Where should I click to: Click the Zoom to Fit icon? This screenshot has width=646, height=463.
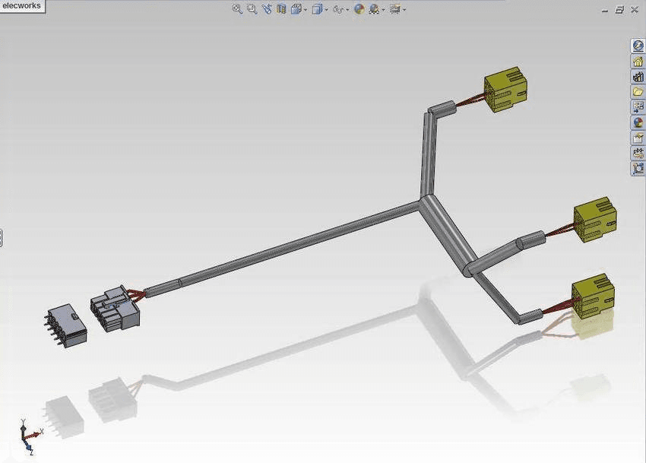pyautogui.click(x=237, y=9)
